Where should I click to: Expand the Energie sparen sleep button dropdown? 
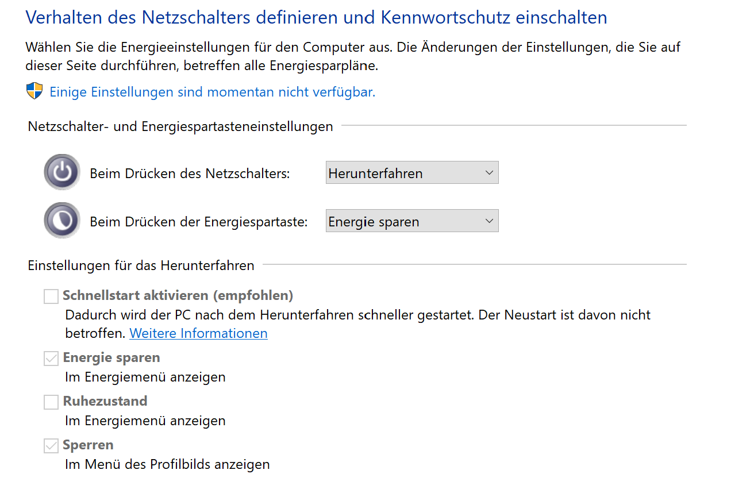click(x=411, y=222)
